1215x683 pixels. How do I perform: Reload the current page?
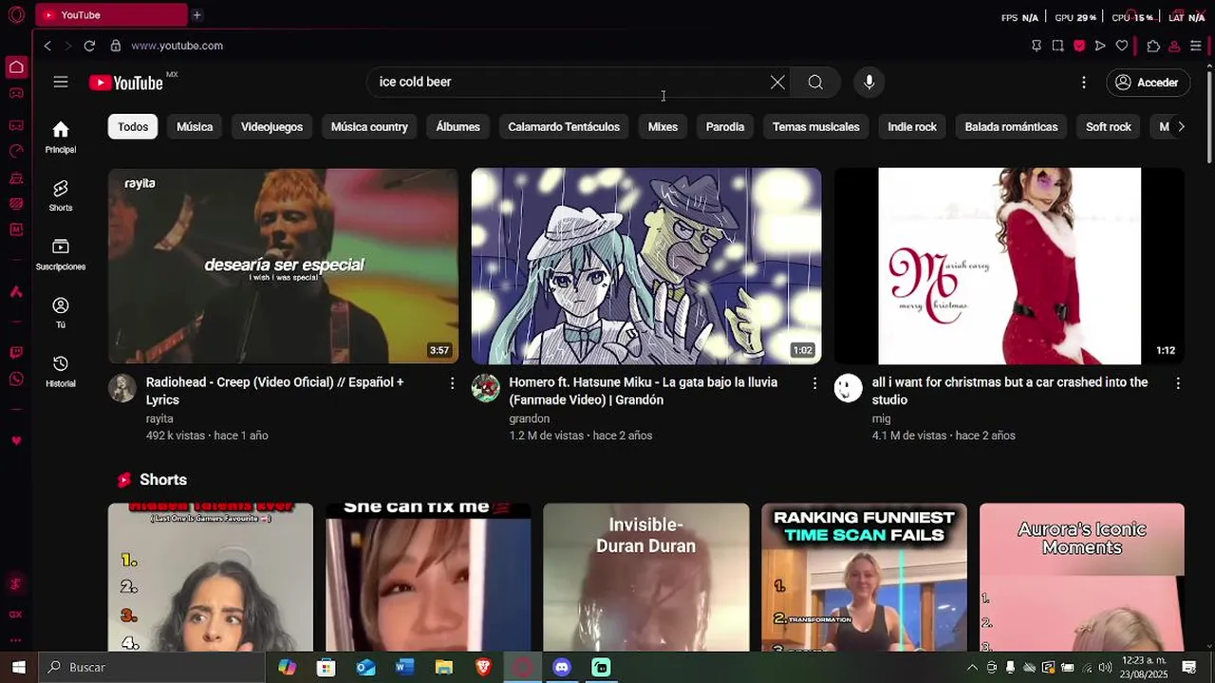pos(89,46)
